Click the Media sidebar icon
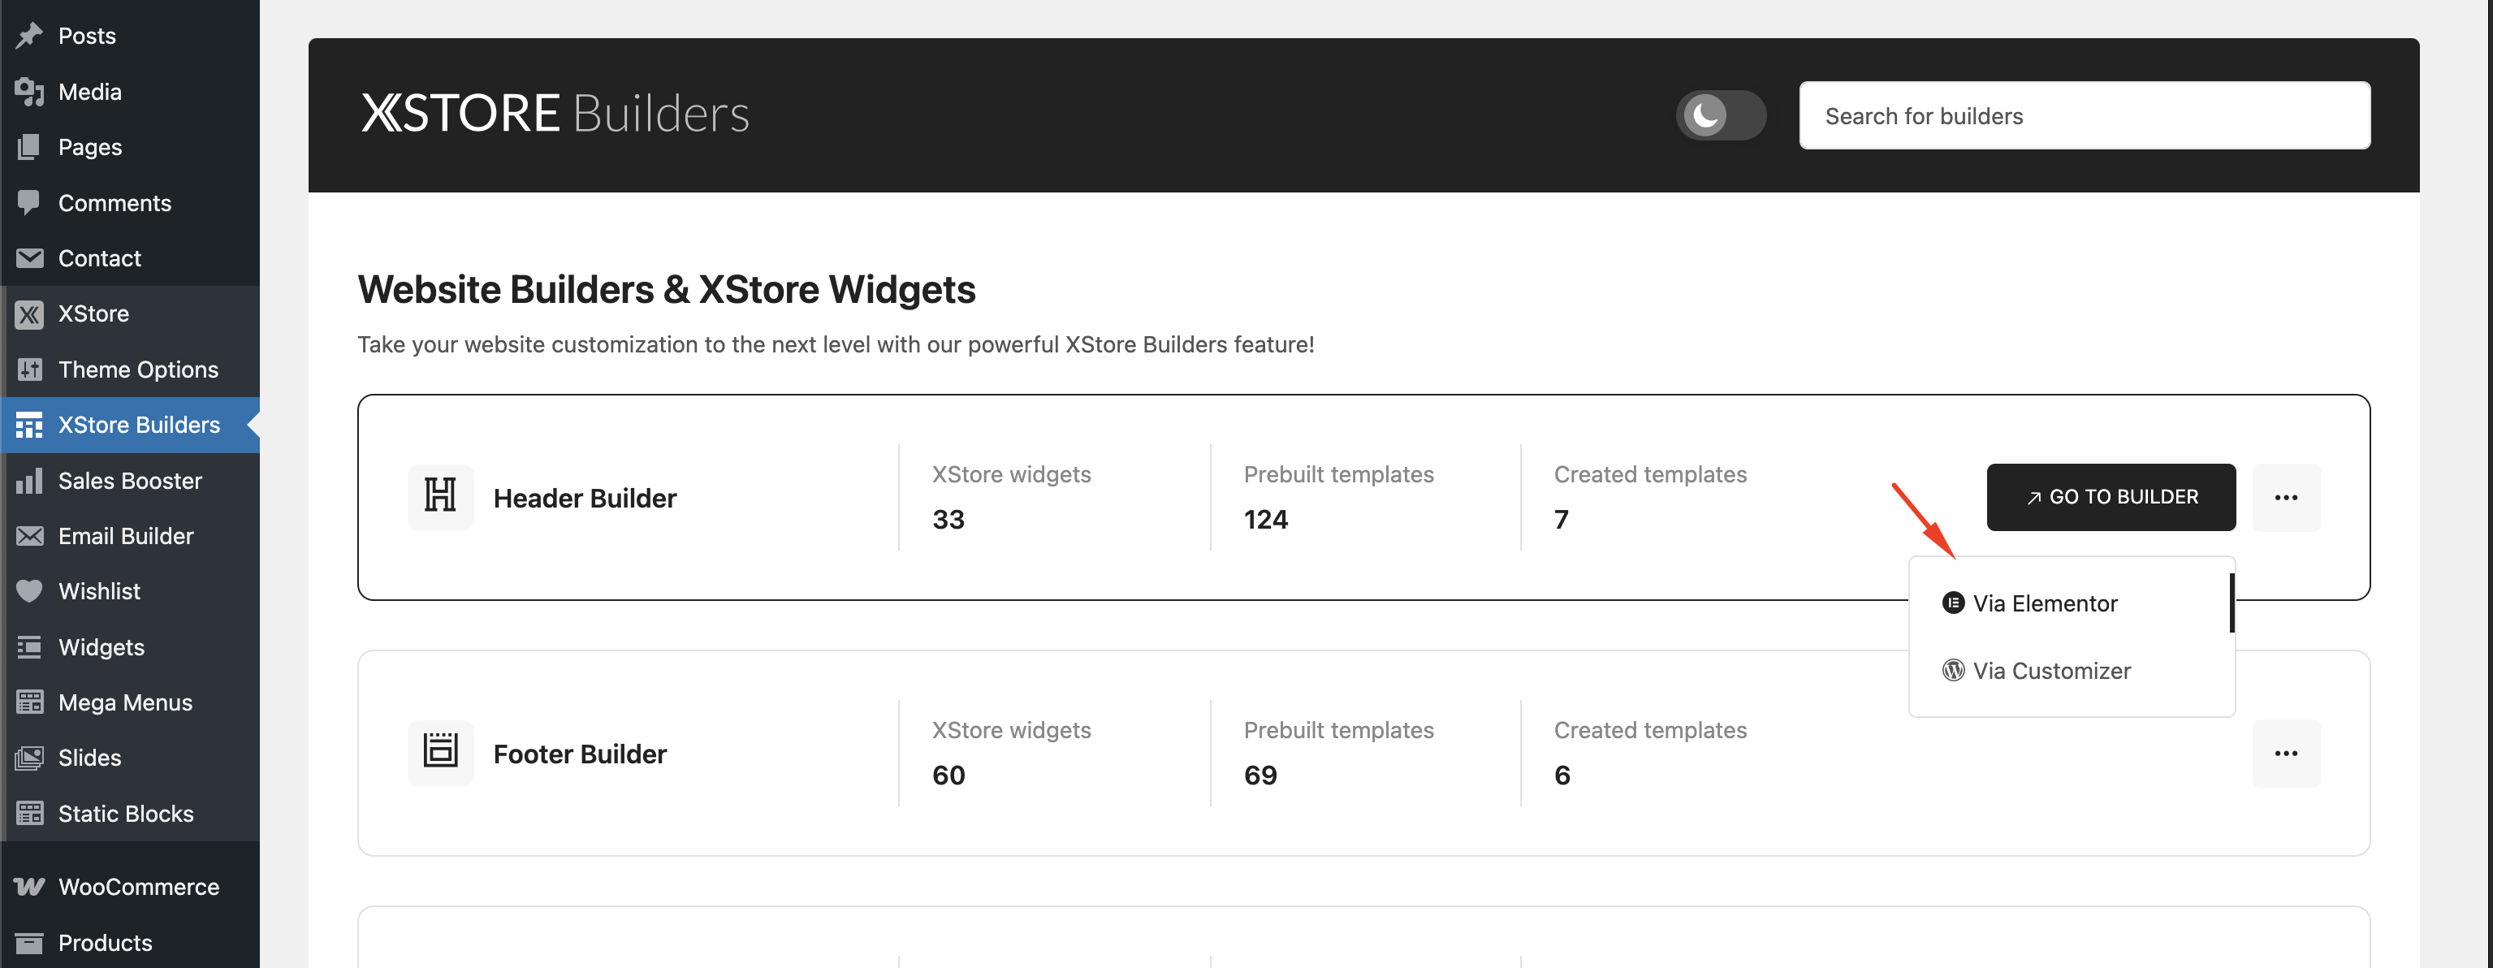Viewport: 2493px width, 968px height. (29, 91)
